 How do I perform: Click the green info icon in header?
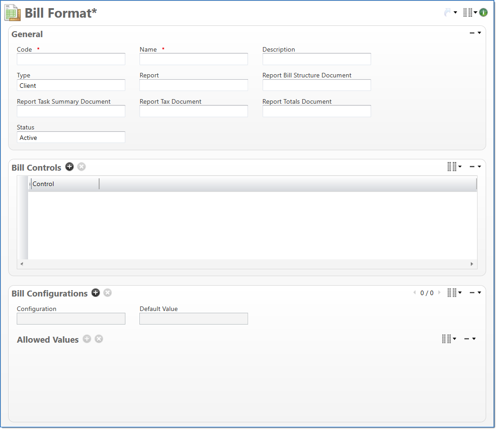483,13
